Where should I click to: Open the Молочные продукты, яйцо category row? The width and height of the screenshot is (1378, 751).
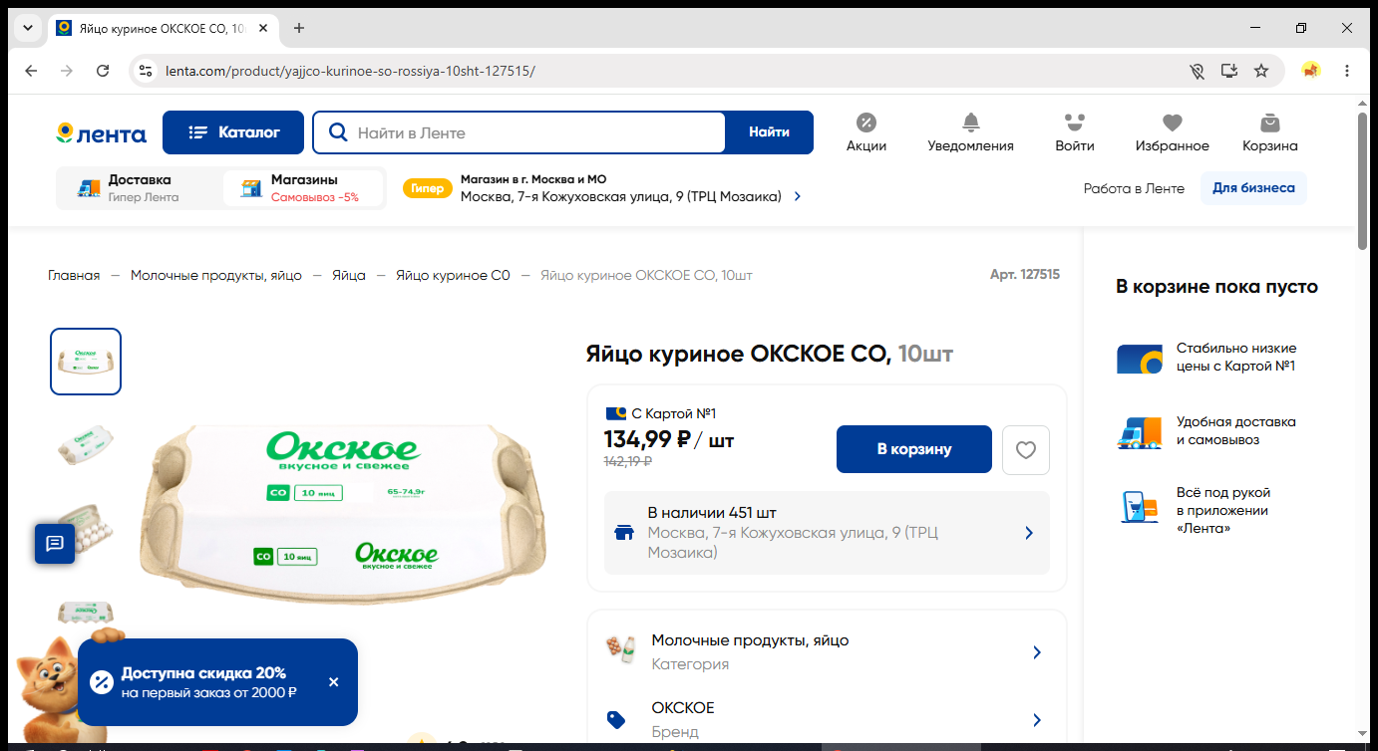click(x=827, y=651)
